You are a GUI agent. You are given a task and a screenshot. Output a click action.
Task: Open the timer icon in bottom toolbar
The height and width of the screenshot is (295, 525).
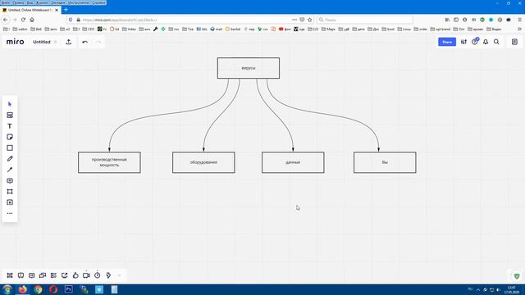pos(97,275)
